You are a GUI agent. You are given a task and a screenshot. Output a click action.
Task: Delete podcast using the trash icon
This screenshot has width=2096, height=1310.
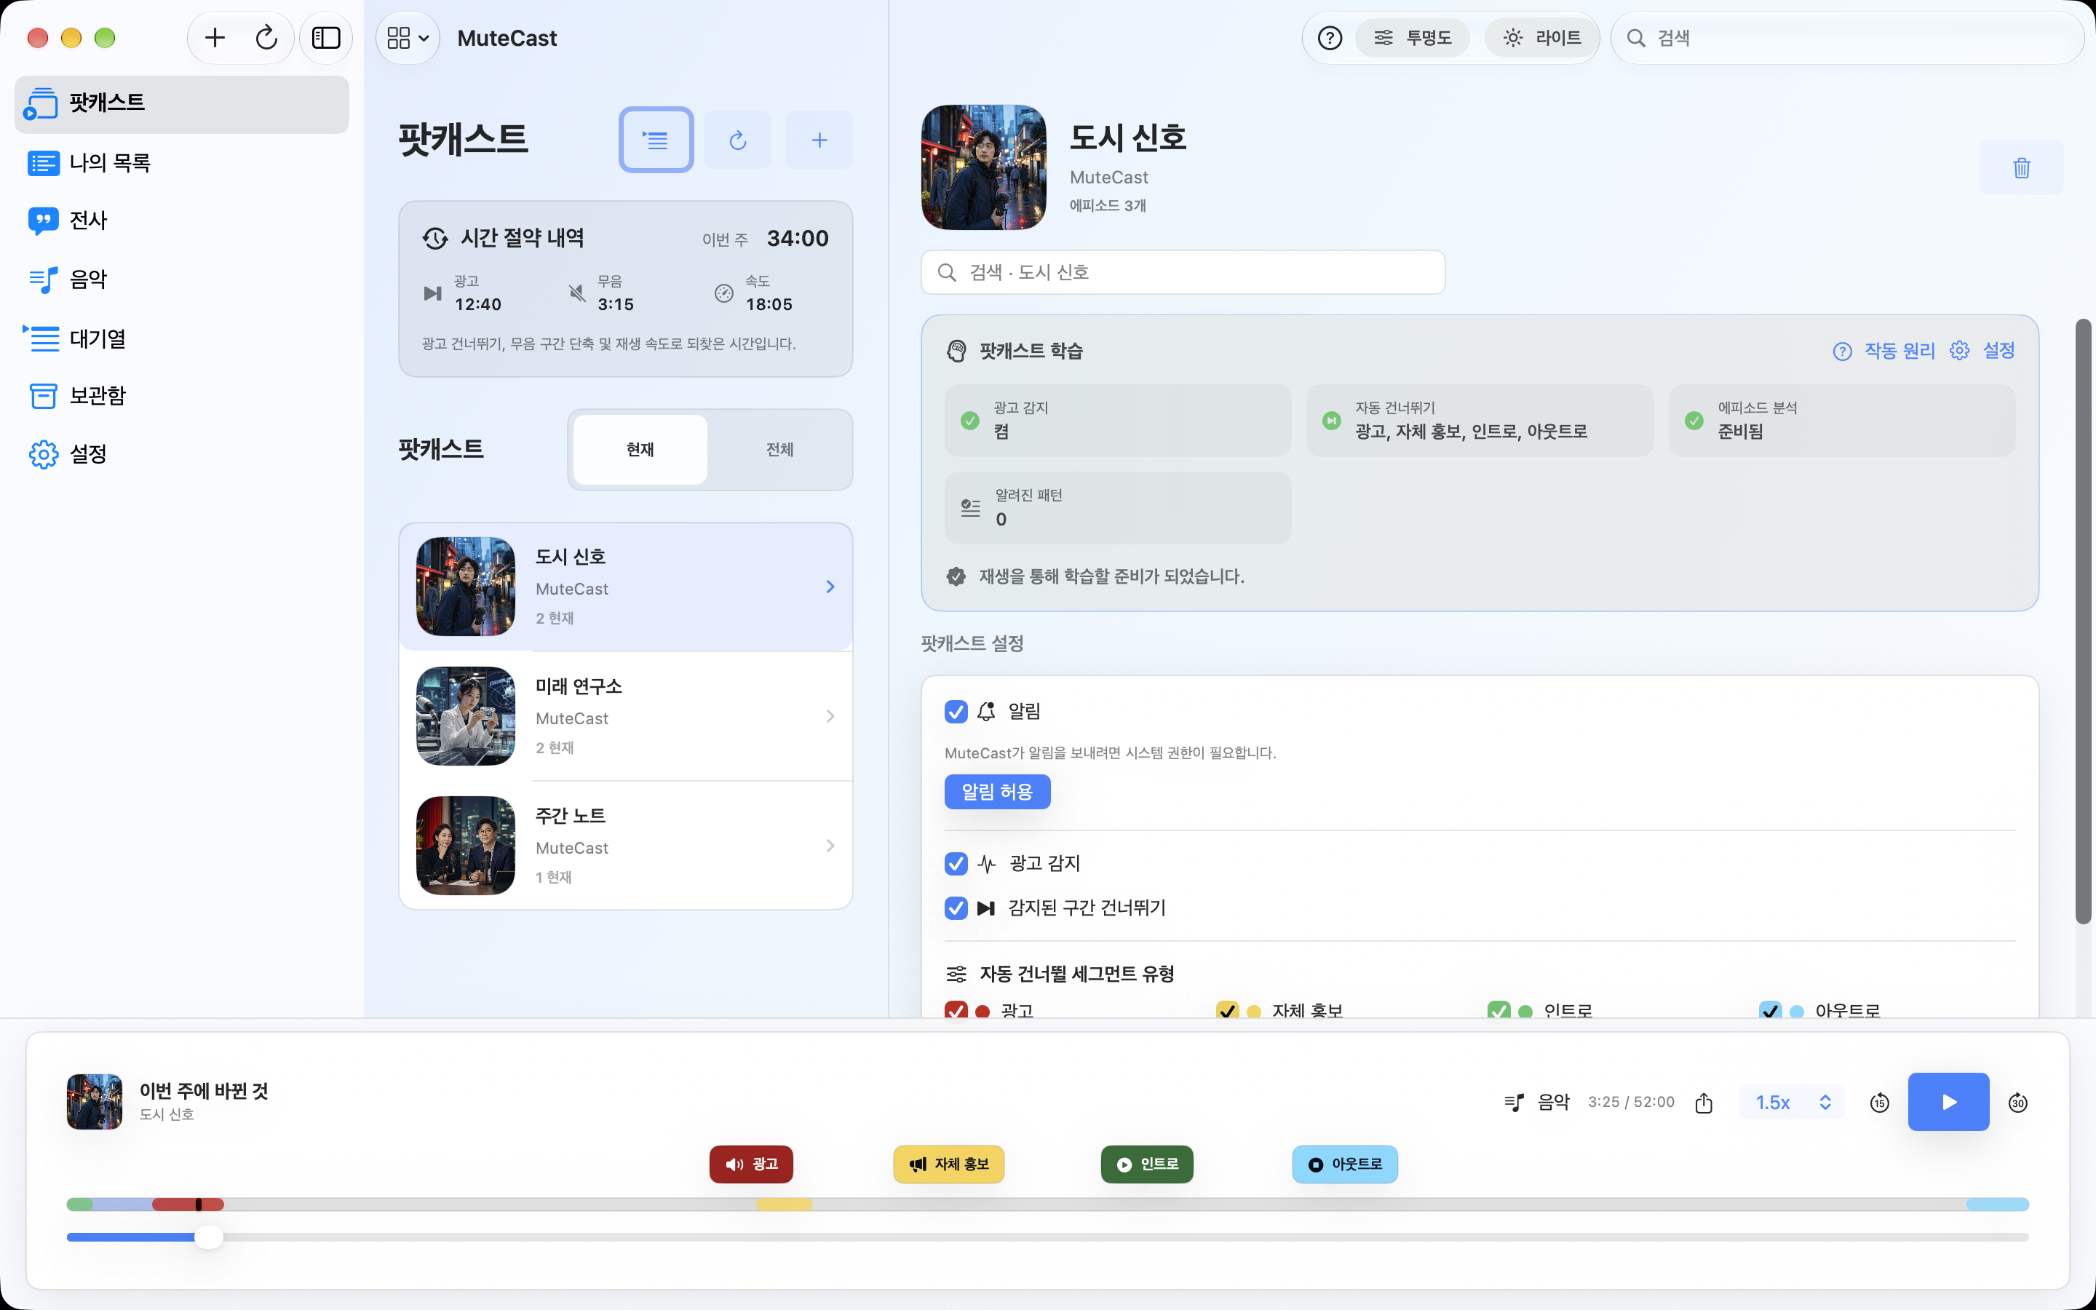(2022, 167)
